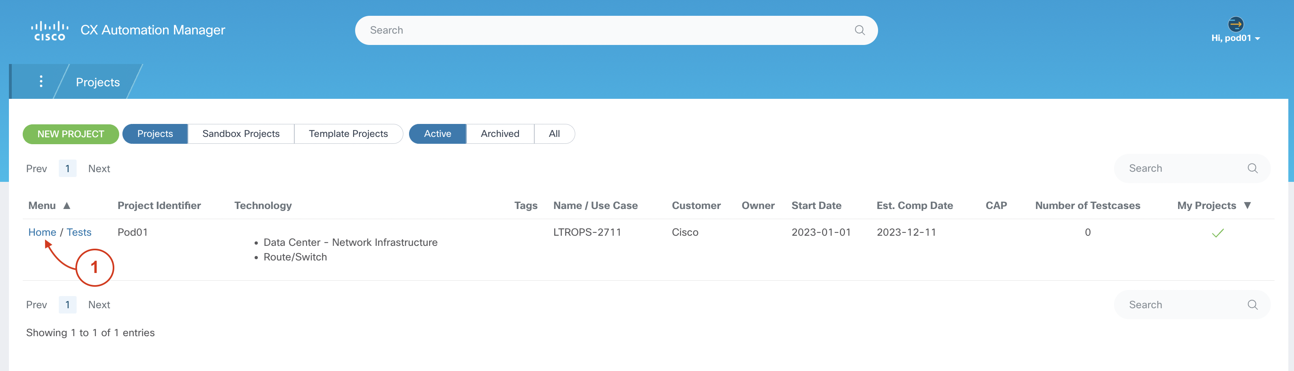
Task: Click the user avatar arrow icon
Action: click(1235, 23)
